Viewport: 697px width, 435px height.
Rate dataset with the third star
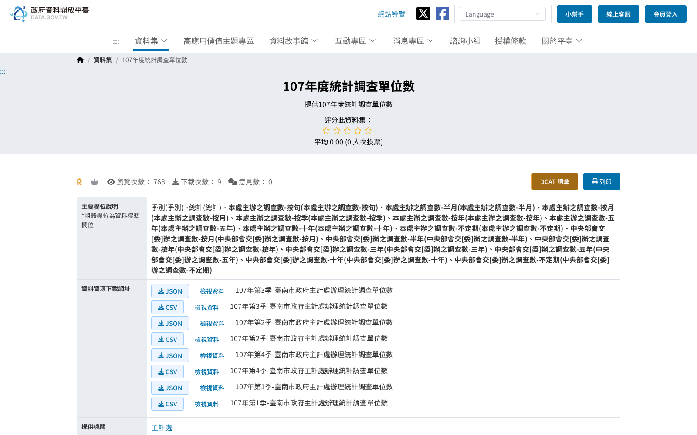[x=347, y=130]
